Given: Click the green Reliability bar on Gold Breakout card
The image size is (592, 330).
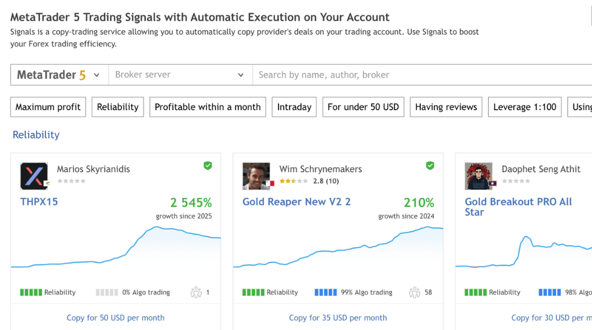Looking at the screenshot, I should (x=476, y=292).
